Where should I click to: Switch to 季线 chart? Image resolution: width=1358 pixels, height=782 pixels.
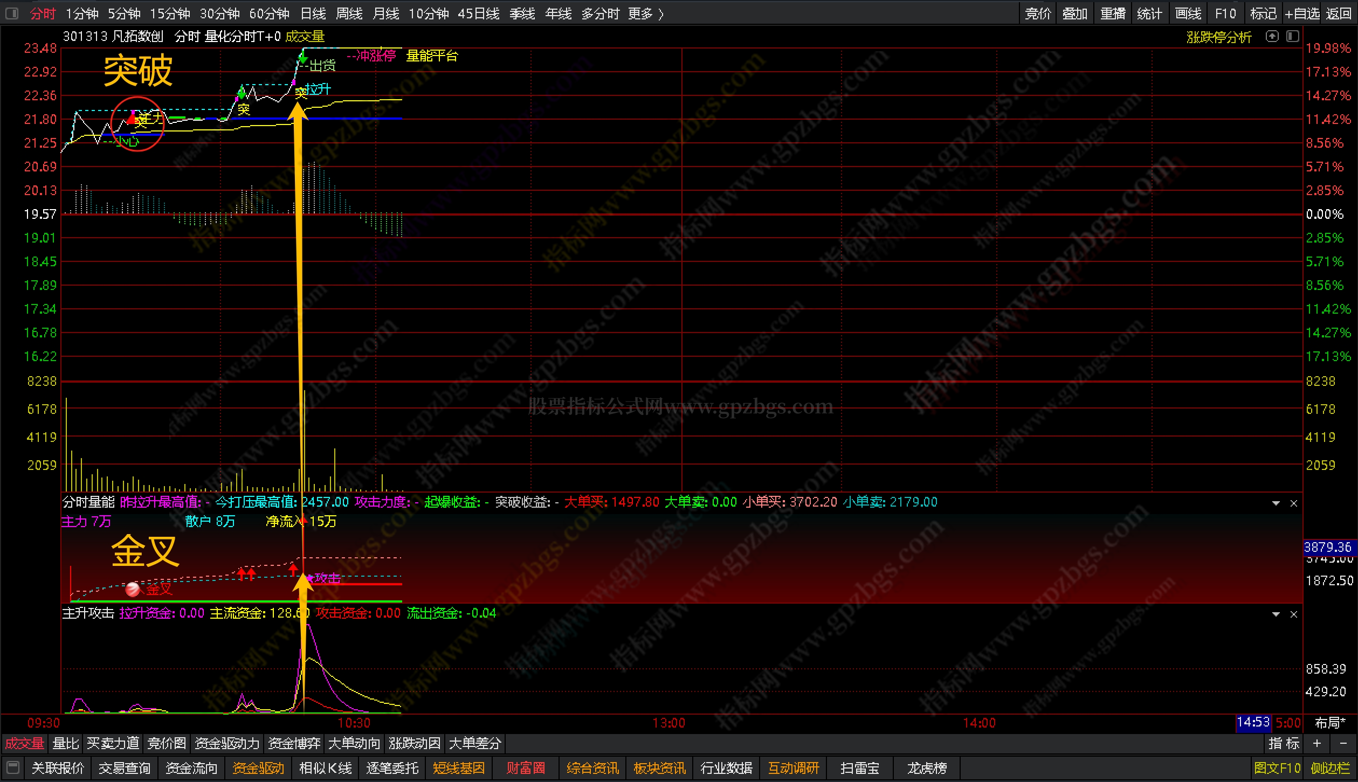coord(522,13)
